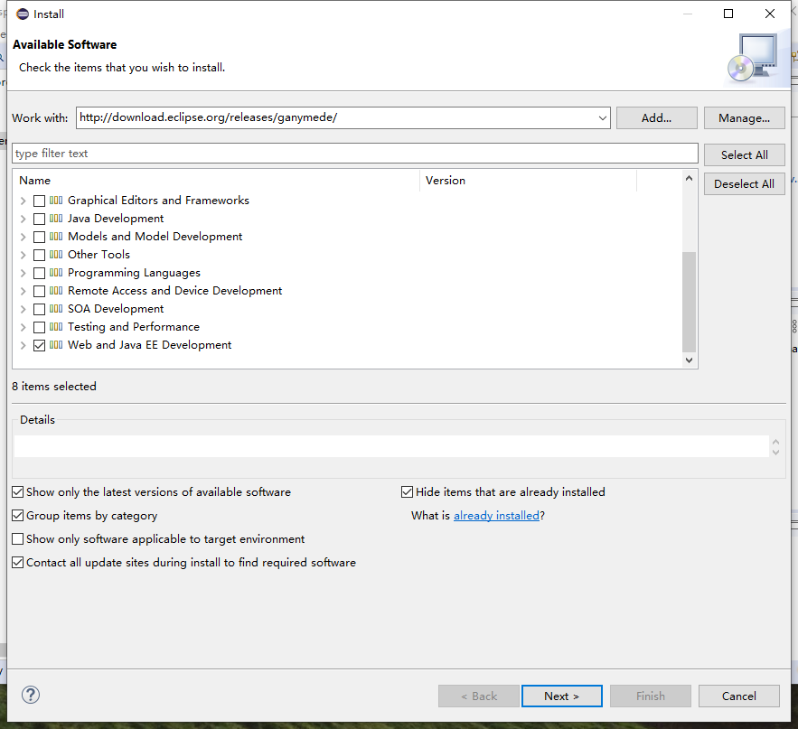Screen dimensions: 798x729
Task: Click the Version column header
Action: click(x=529, y=181)
